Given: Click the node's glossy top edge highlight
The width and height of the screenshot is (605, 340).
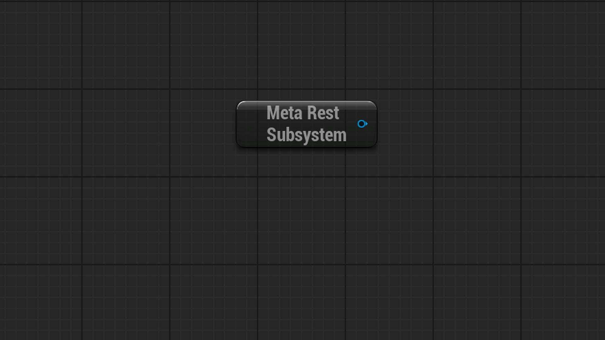Looking at the screenshot, I should 307,102.
